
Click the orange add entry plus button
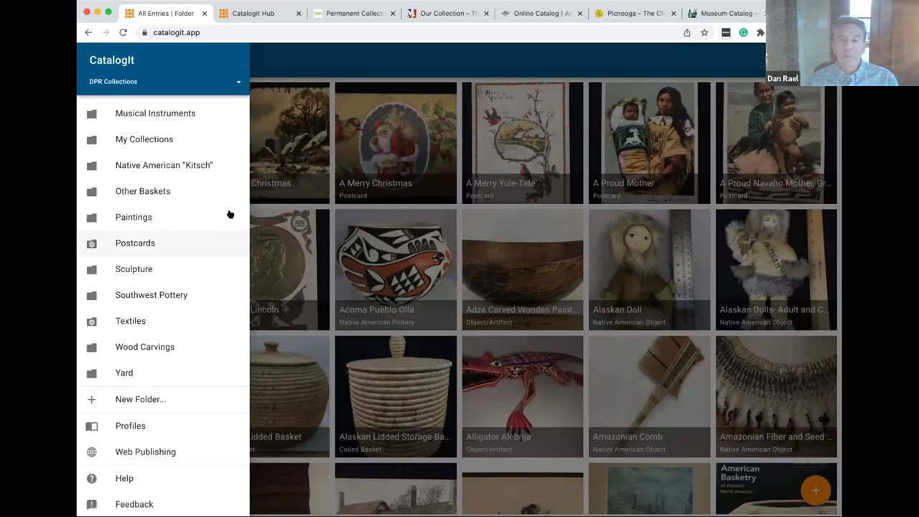[x=816, y=490]
